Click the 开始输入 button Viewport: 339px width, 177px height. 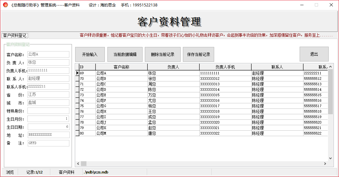(x=90, y=54)
